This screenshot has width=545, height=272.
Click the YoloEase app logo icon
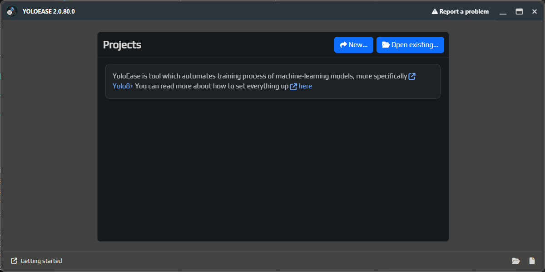[x=12, y=11]
